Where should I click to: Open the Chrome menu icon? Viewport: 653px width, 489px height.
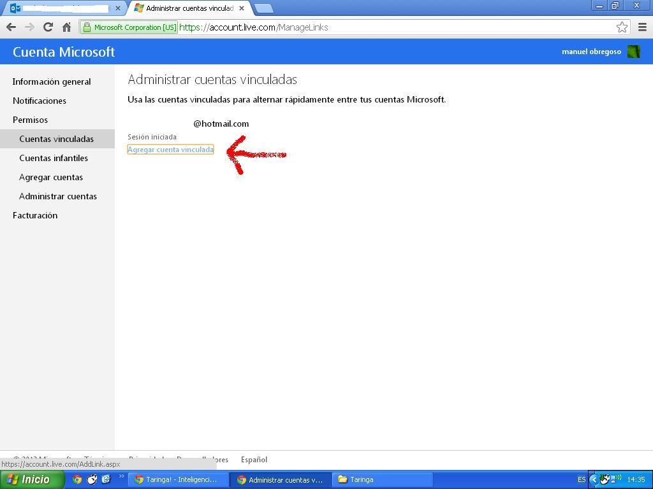pos(642,27)
